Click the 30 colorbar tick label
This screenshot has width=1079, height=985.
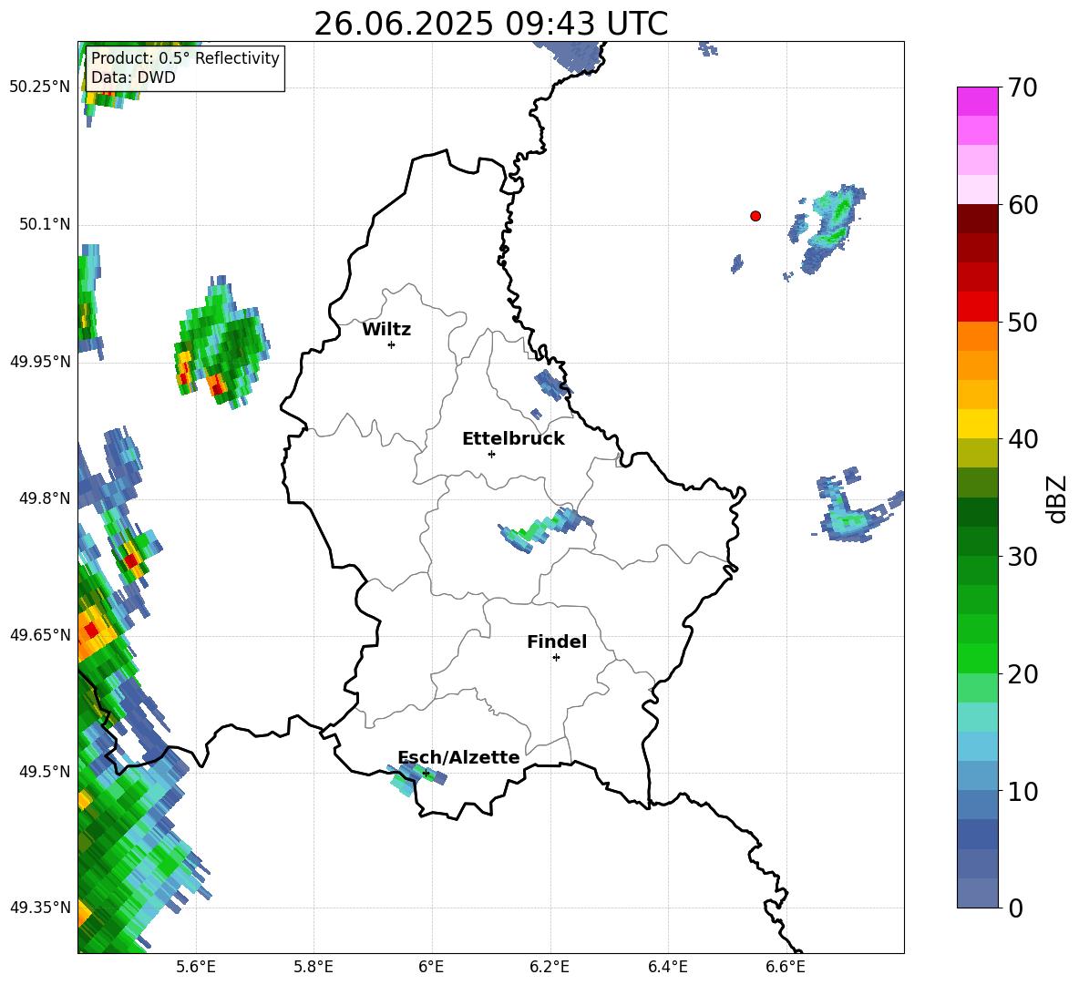(1022, 557)
